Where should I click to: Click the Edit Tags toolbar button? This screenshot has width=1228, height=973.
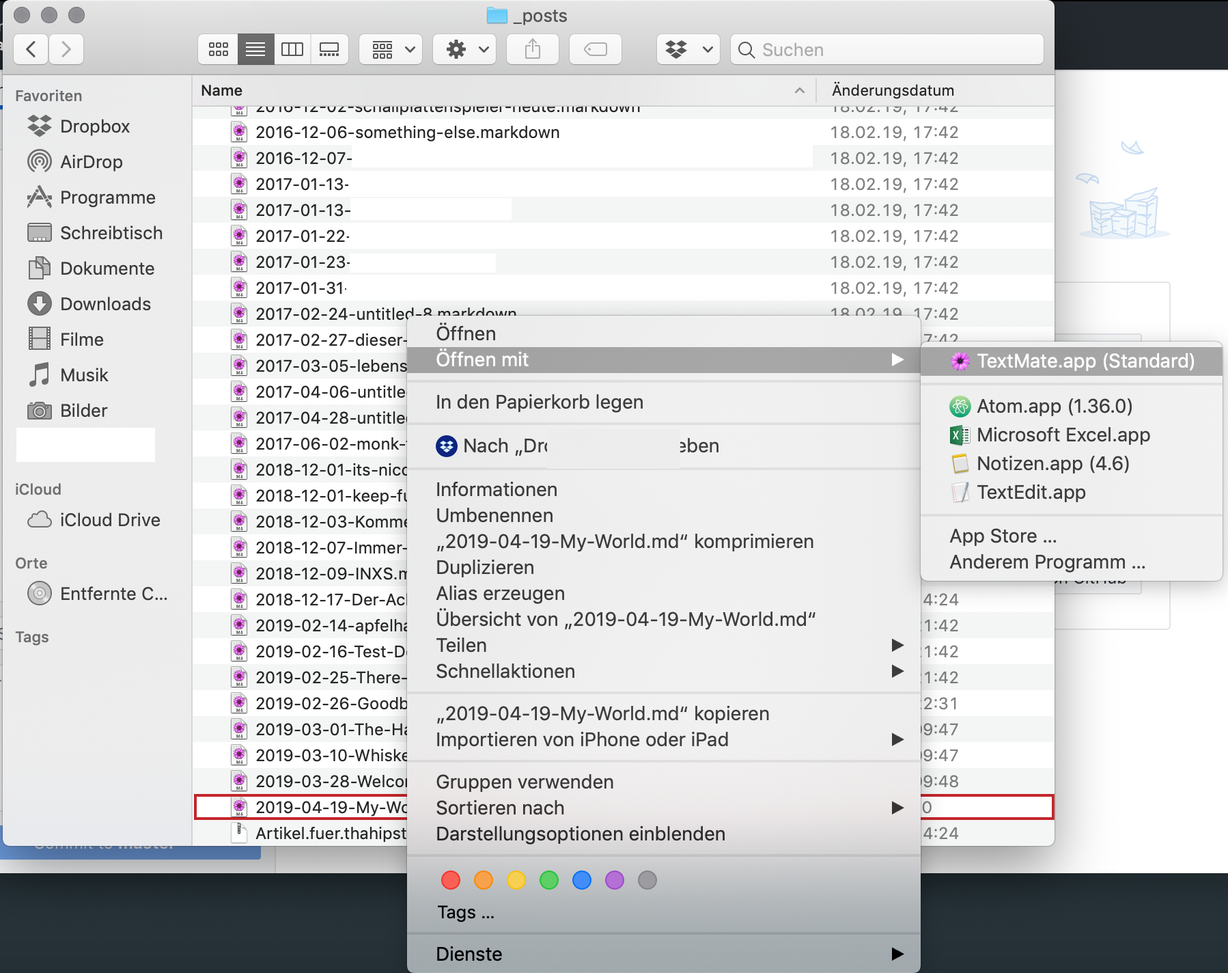[596, 50]
